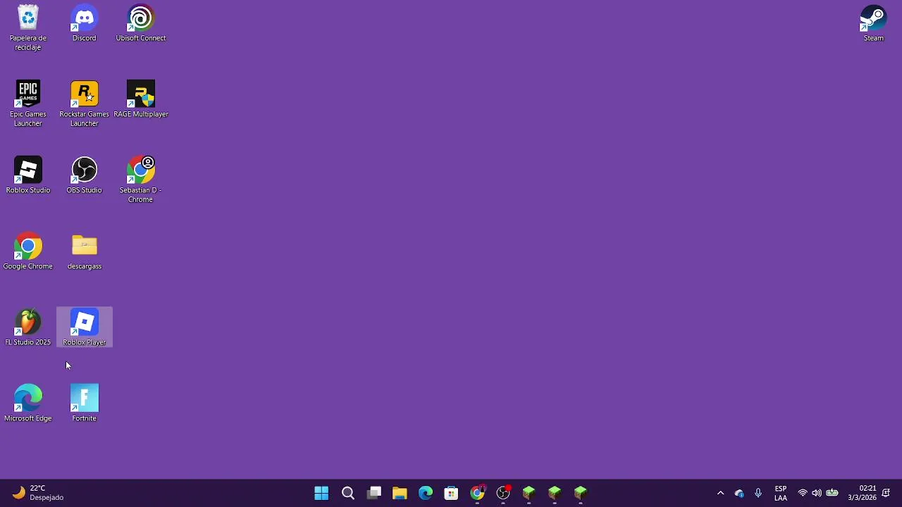902x507 pixels.
Task: Open the notifications bell icon
Action: tap(886, 493)
